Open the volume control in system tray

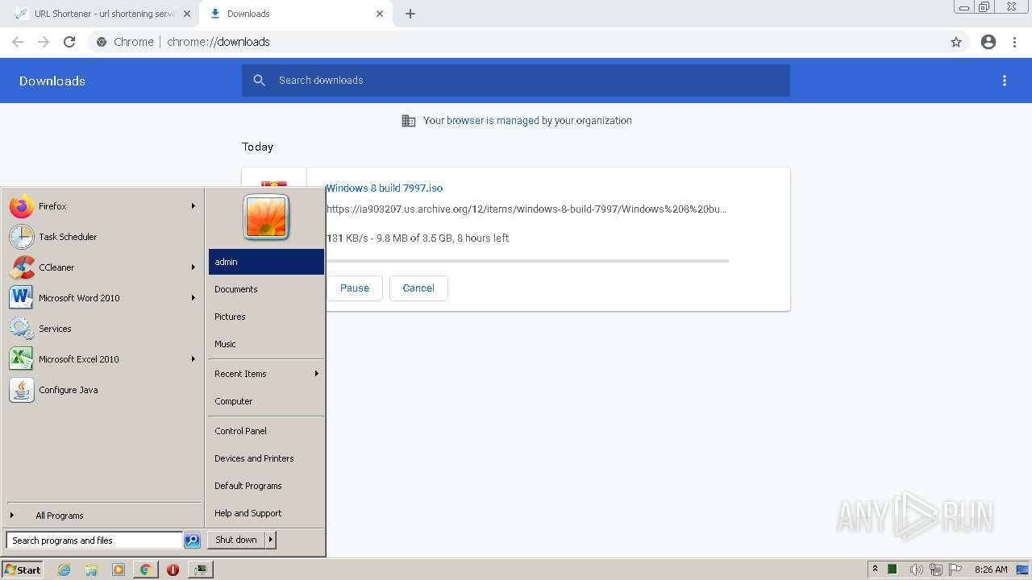916,570
